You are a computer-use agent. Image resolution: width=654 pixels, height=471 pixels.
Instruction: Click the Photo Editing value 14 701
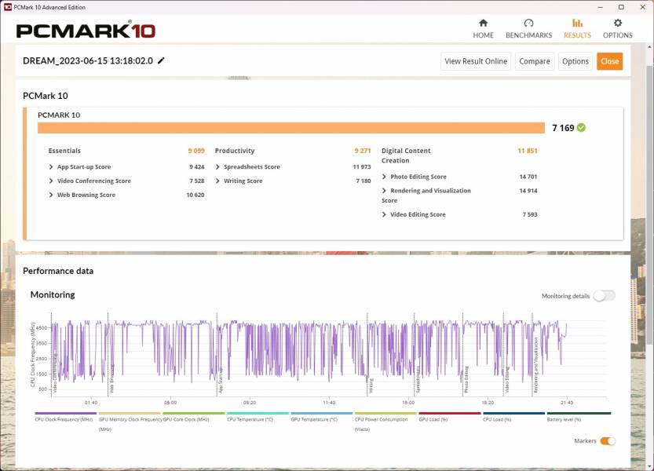click(x=528, y=177)
